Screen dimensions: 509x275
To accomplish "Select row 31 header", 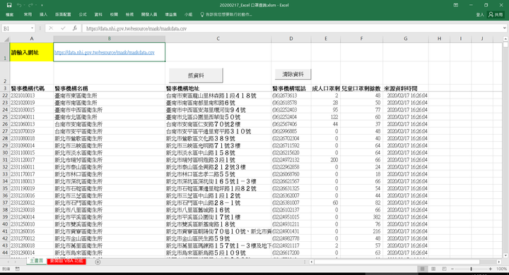I will pos(5,160).
